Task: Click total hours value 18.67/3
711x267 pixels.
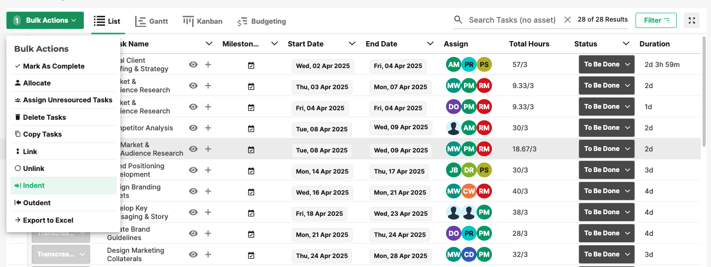Action: click(524, 149)
